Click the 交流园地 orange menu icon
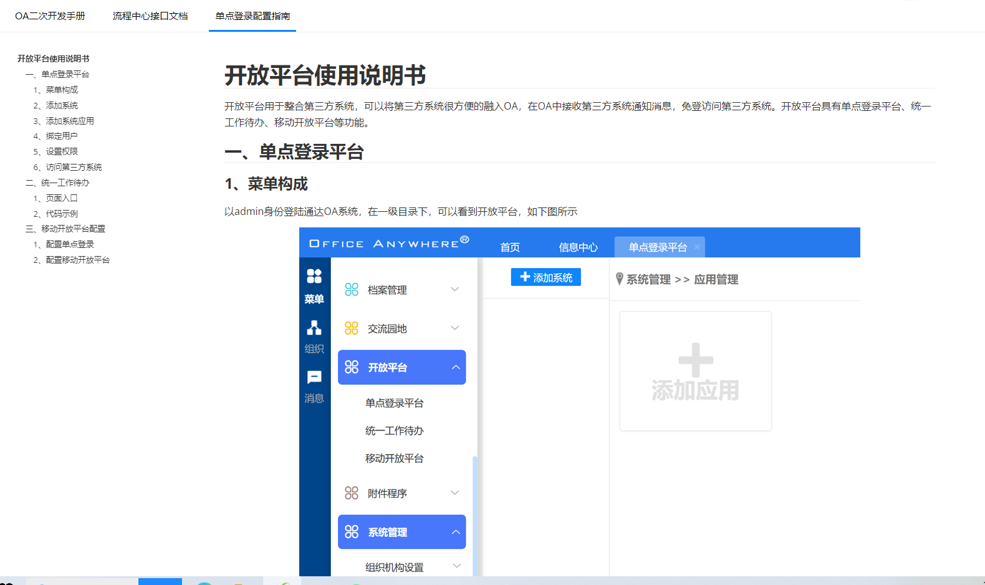The width and height of the screenshot is (985, 585). [352, 328]
